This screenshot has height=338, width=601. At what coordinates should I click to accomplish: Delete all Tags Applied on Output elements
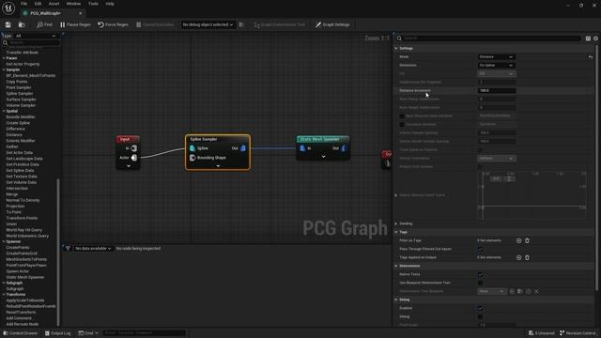(x=527, y=257)
